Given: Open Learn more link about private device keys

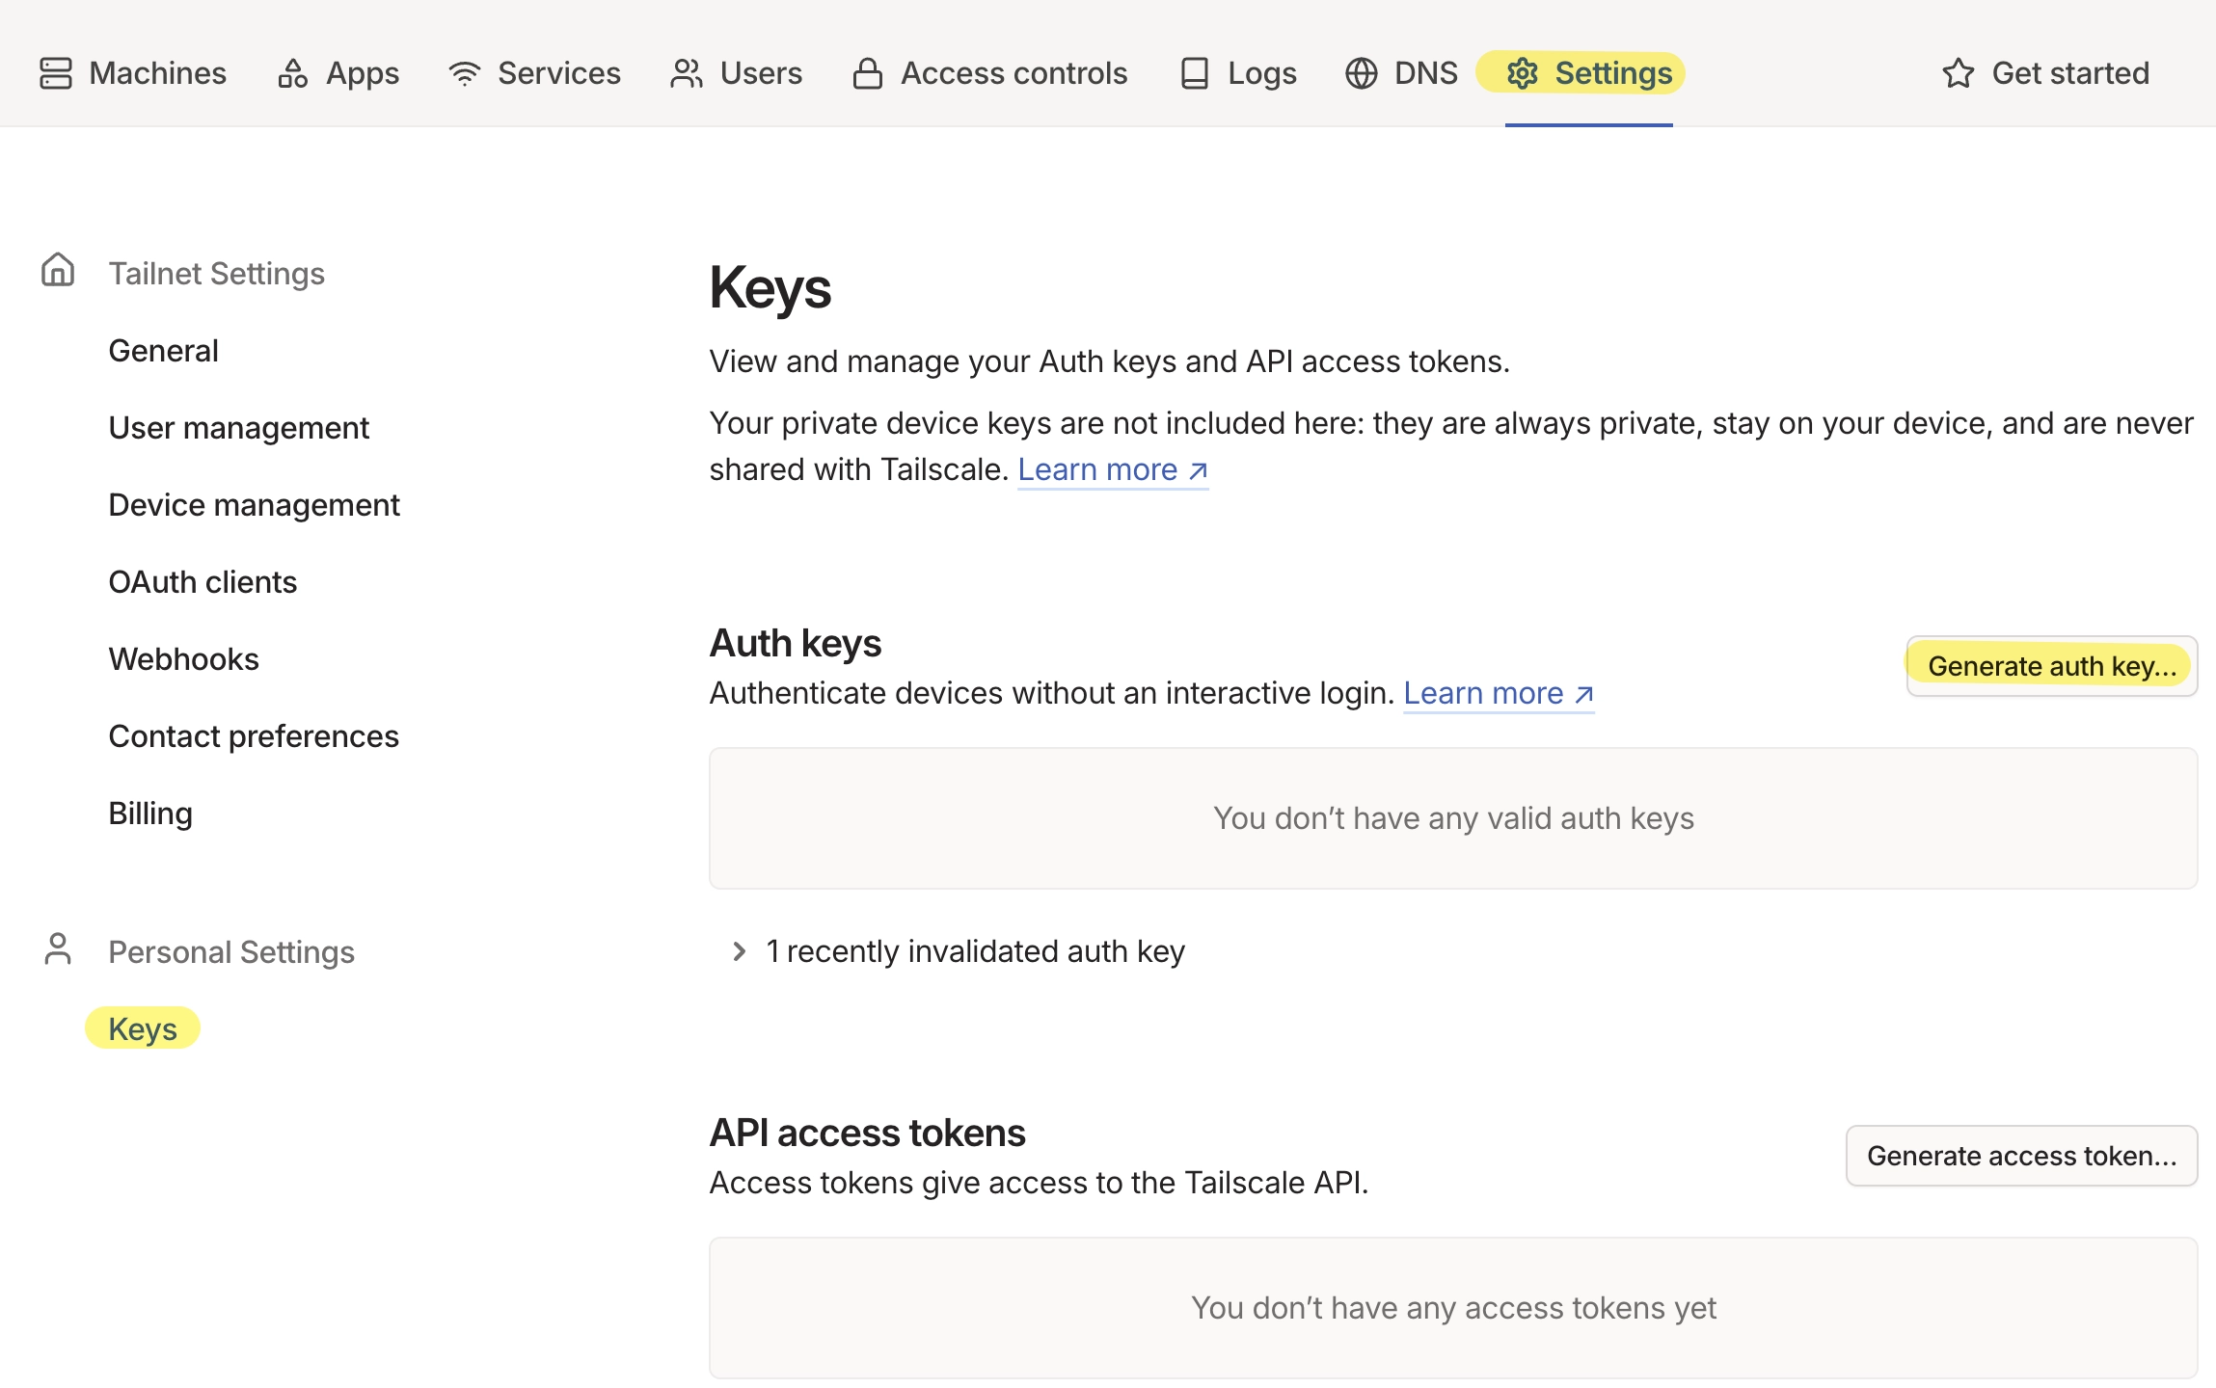Looking at the screenshot, I should point(1112,469).
